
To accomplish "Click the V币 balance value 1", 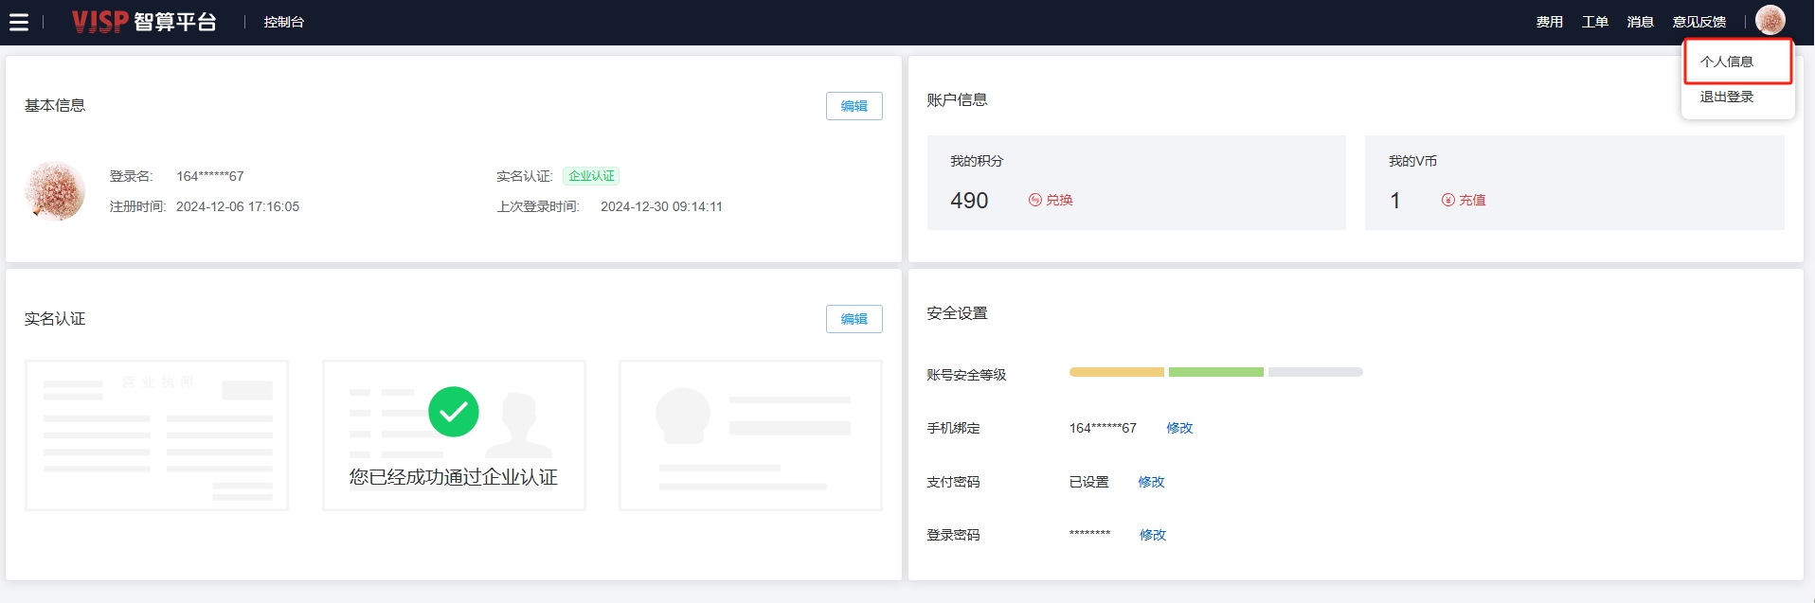I will [1395, 201].
